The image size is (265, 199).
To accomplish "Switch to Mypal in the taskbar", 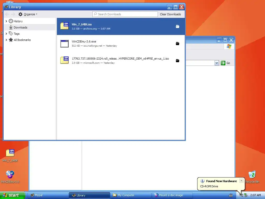I will (48, 195).
